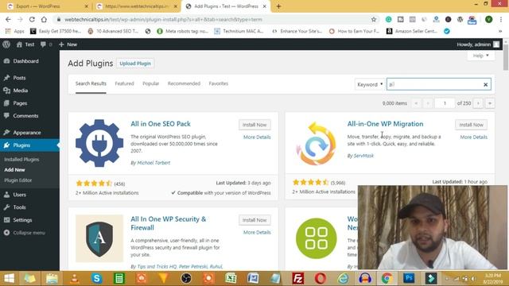
Task: Switch to Favorites tab
Action: [x=219, y=83]
